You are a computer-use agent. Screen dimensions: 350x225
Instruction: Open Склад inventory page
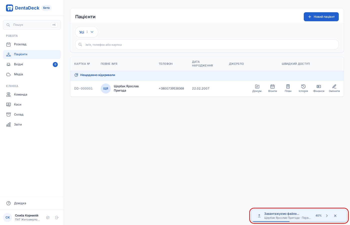pyautogui.click(x=32, y=114)
